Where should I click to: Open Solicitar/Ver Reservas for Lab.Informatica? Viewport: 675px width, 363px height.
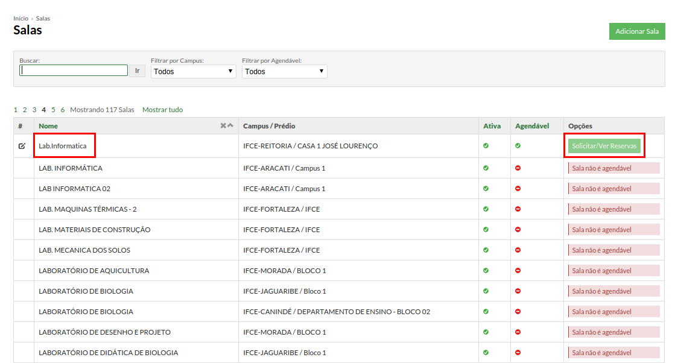click(604, 146)
